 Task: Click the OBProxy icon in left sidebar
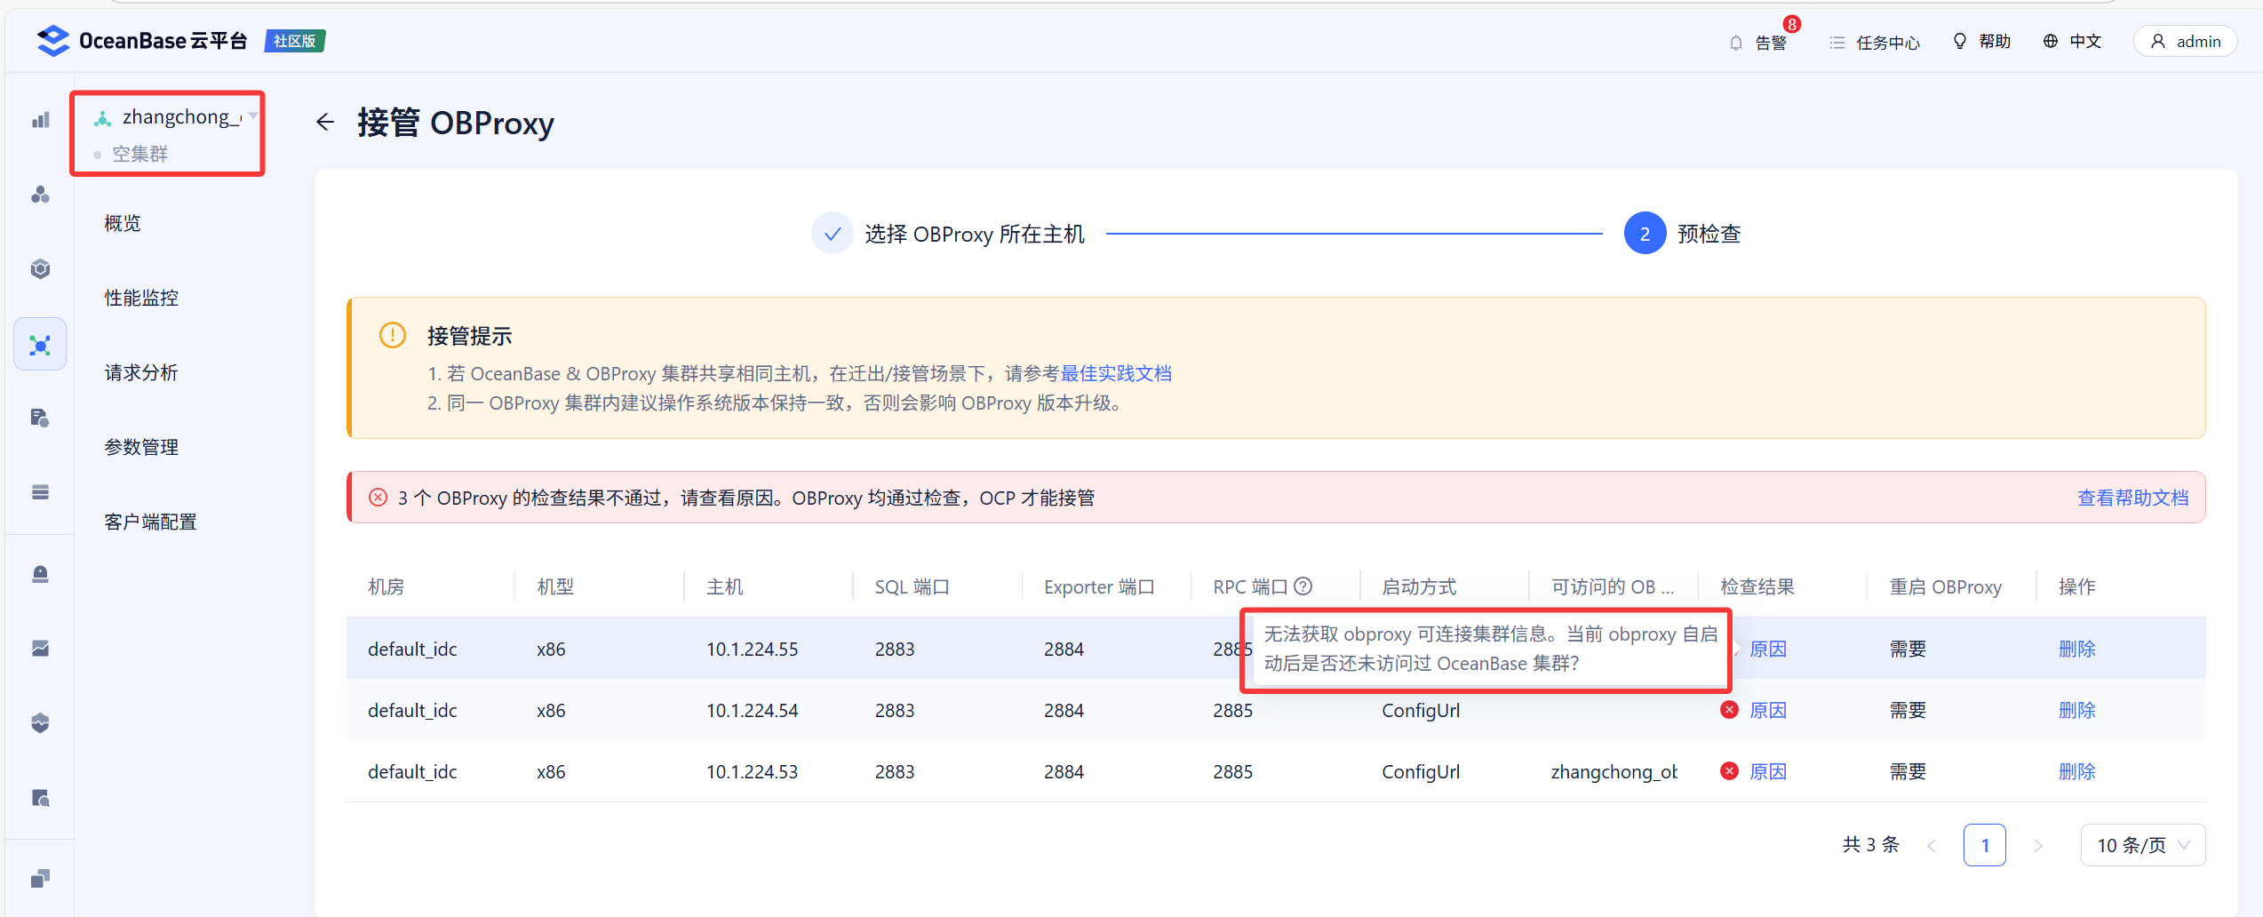40,345
